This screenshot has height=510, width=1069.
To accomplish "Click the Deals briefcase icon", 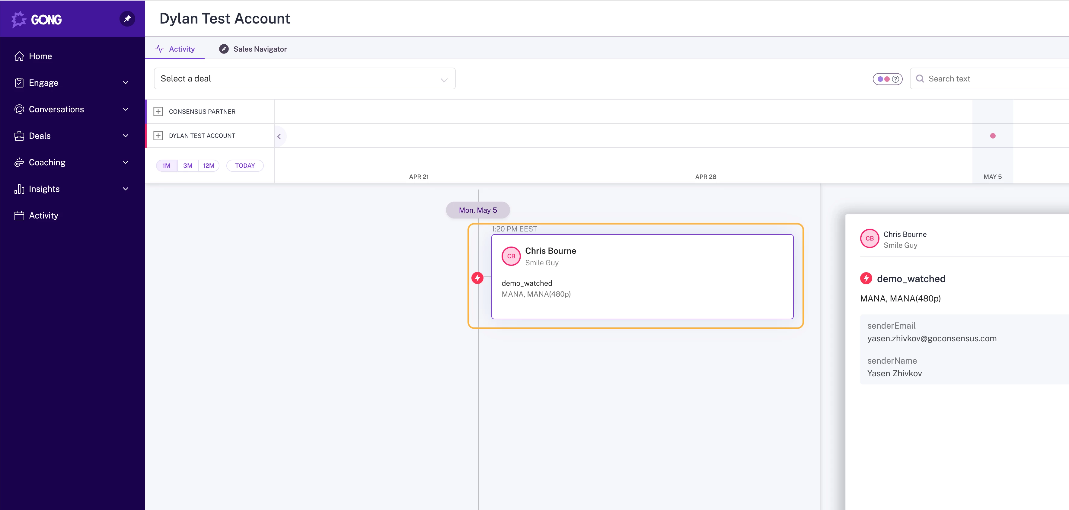I will click(x=19, y=136).
